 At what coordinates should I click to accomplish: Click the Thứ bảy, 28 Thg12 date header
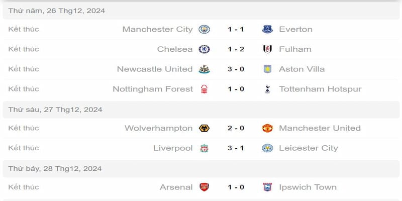click(55, 168)
